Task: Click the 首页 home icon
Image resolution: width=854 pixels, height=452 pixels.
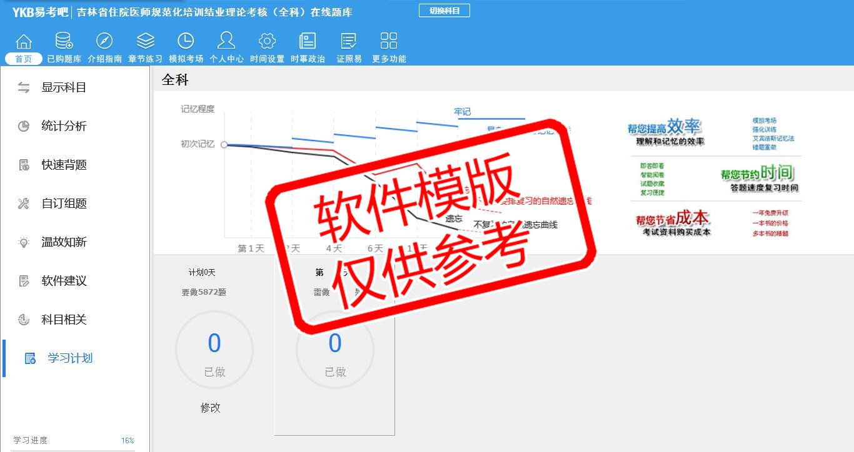Action: (24, 42)
